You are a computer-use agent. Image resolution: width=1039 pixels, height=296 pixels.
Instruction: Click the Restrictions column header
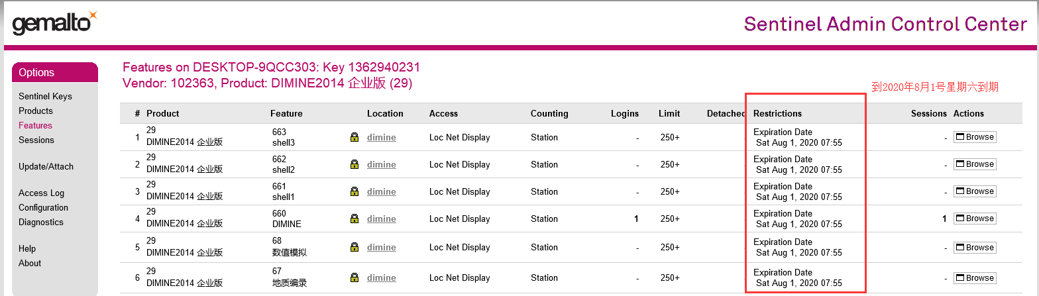[777, 114]
